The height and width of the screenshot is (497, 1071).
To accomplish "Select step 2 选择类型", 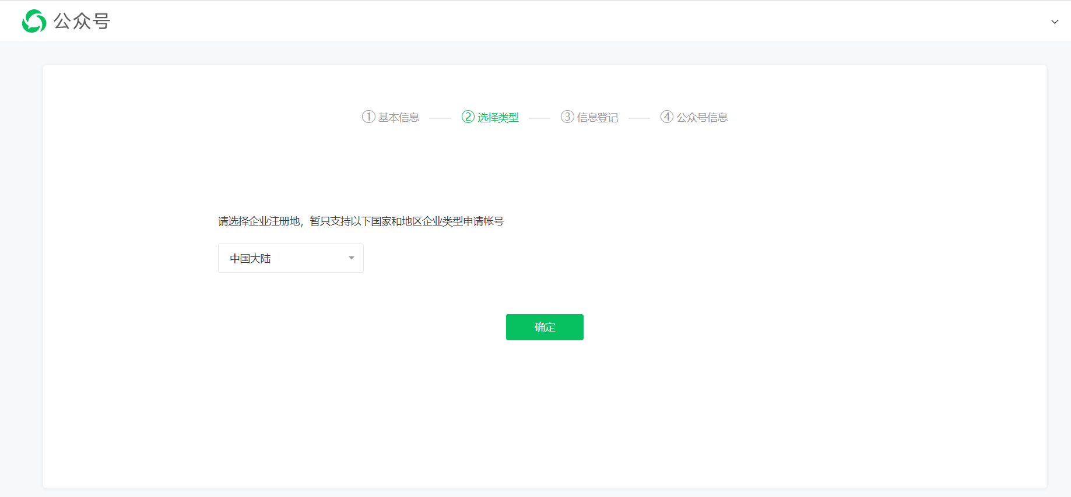I will coord(490,117).
